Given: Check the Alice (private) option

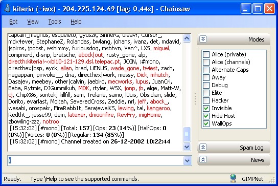Looking at the screenshot, I should (206, 54).
